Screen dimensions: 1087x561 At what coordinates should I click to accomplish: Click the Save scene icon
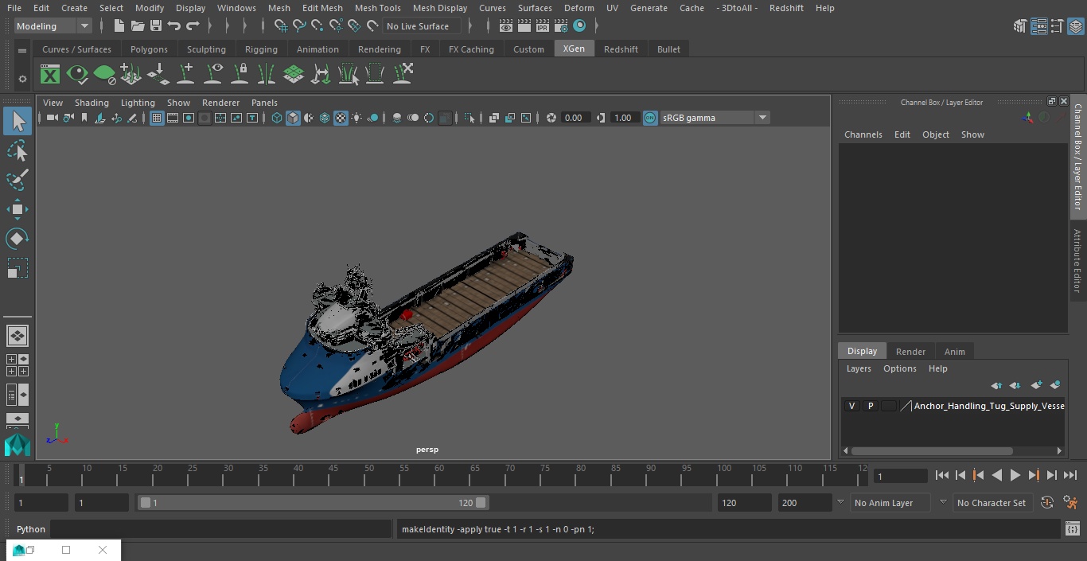[x=156, y=26]
